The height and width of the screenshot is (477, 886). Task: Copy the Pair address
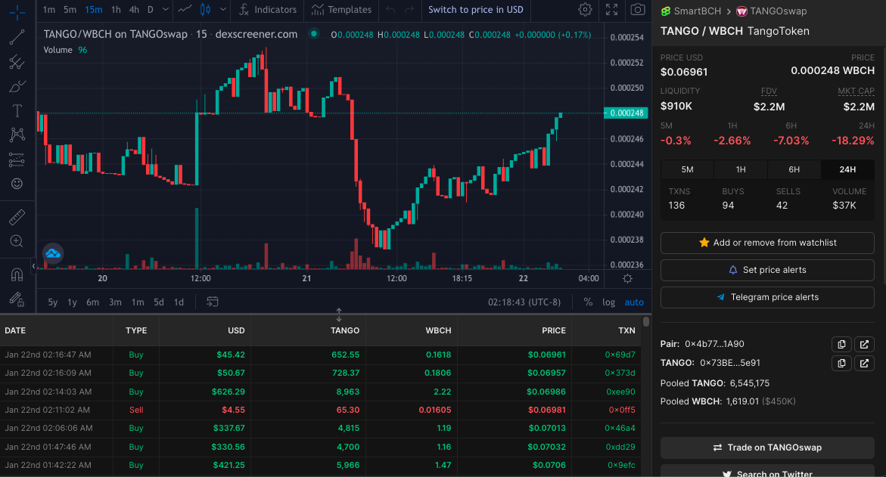click(x=841, y=344)
